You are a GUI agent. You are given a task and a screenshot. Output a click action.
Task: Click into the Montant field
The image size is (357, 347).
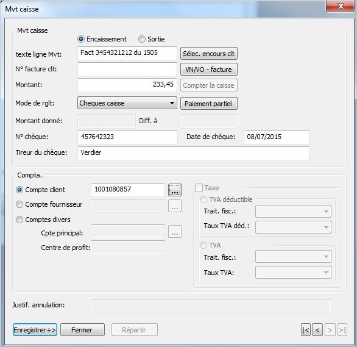click(x=127, y=85)
